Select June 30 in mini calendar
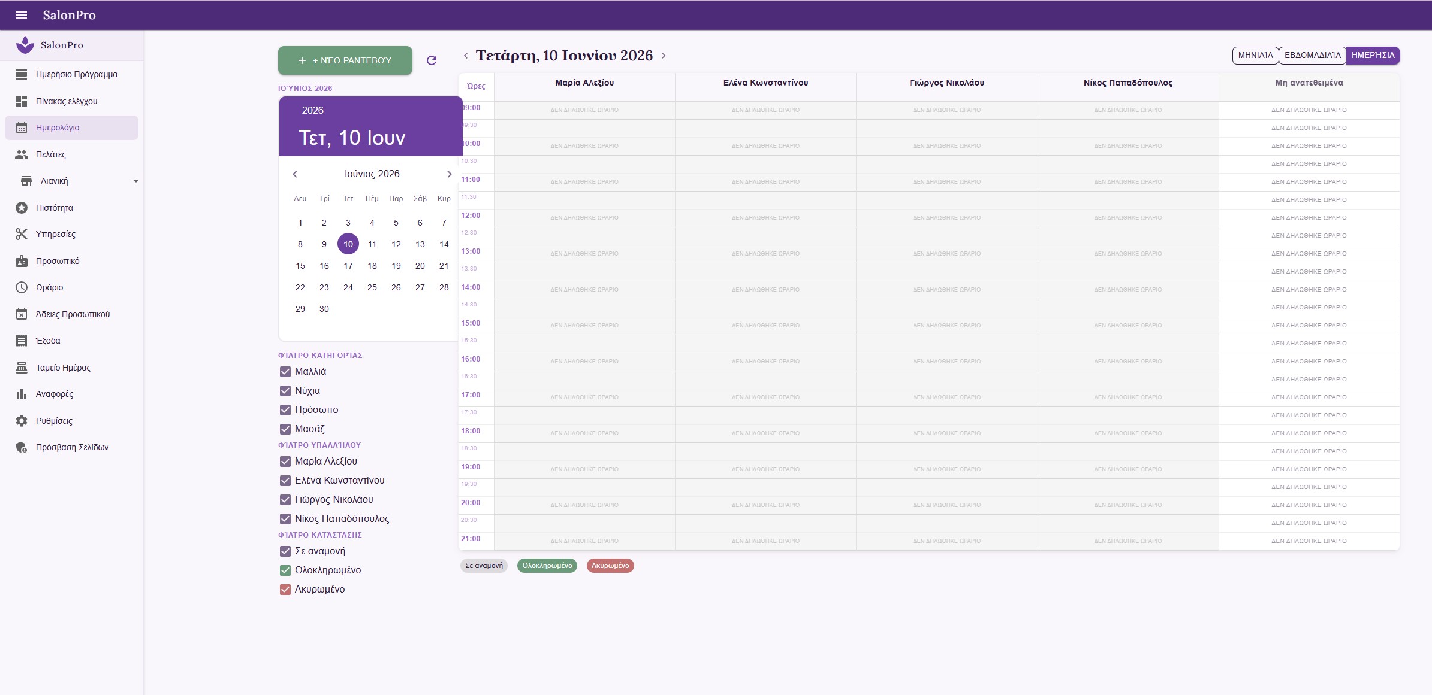The width and height of the screenshot is (1432, 695). 324,309
